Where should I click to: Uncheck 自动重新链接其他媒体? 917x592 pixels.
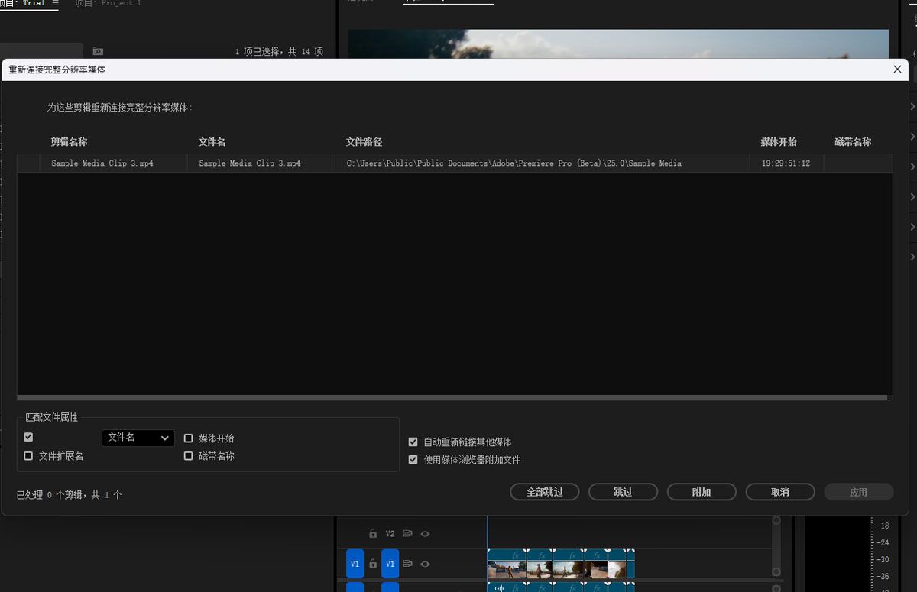(x=413, y=442)
